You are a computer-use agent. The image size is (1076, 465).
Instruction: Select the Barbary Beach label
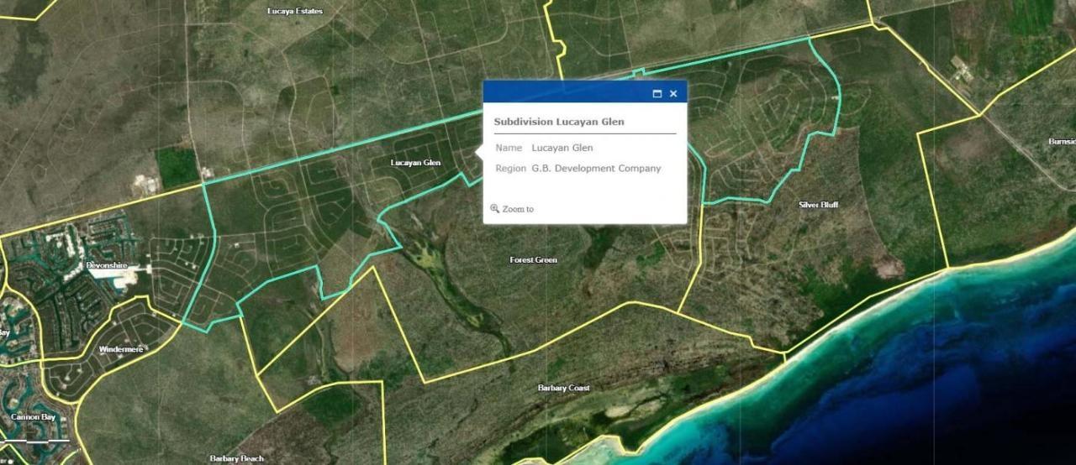[x=236, y=458]
